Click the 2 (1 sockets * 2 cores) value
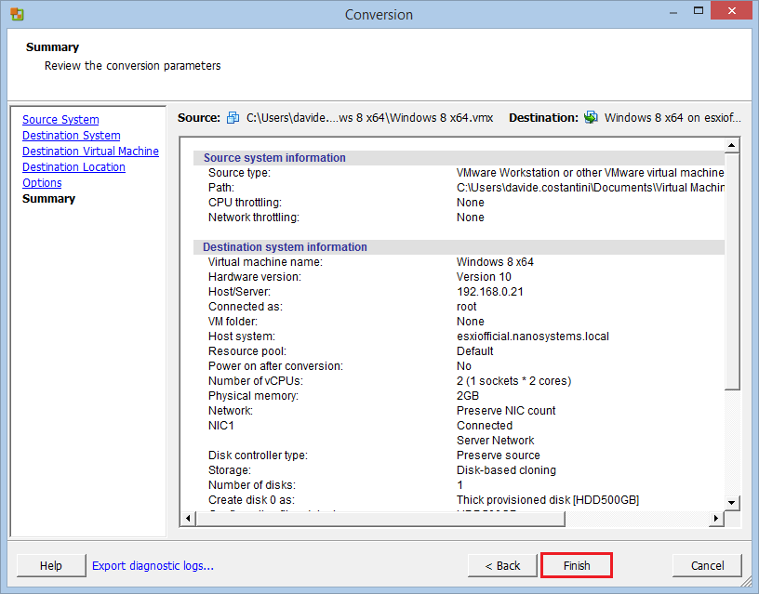 point(514,381)
